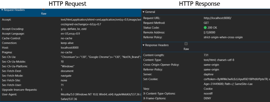Select the Accept-Language value en-US,en;q=0.9
Screen dimensions: 270x102
pyautogui.click(x=70, y=34)
